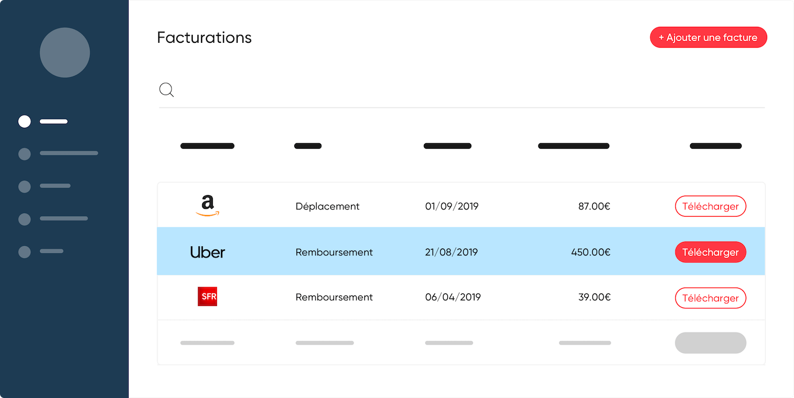Click the profile avatar circle in sidebar
The width and height of the screenshot is (794, 398).
coord(65,52)
